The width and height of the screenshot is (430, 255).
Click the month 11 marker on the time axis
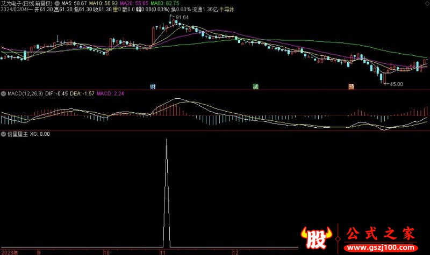[162, 252]
